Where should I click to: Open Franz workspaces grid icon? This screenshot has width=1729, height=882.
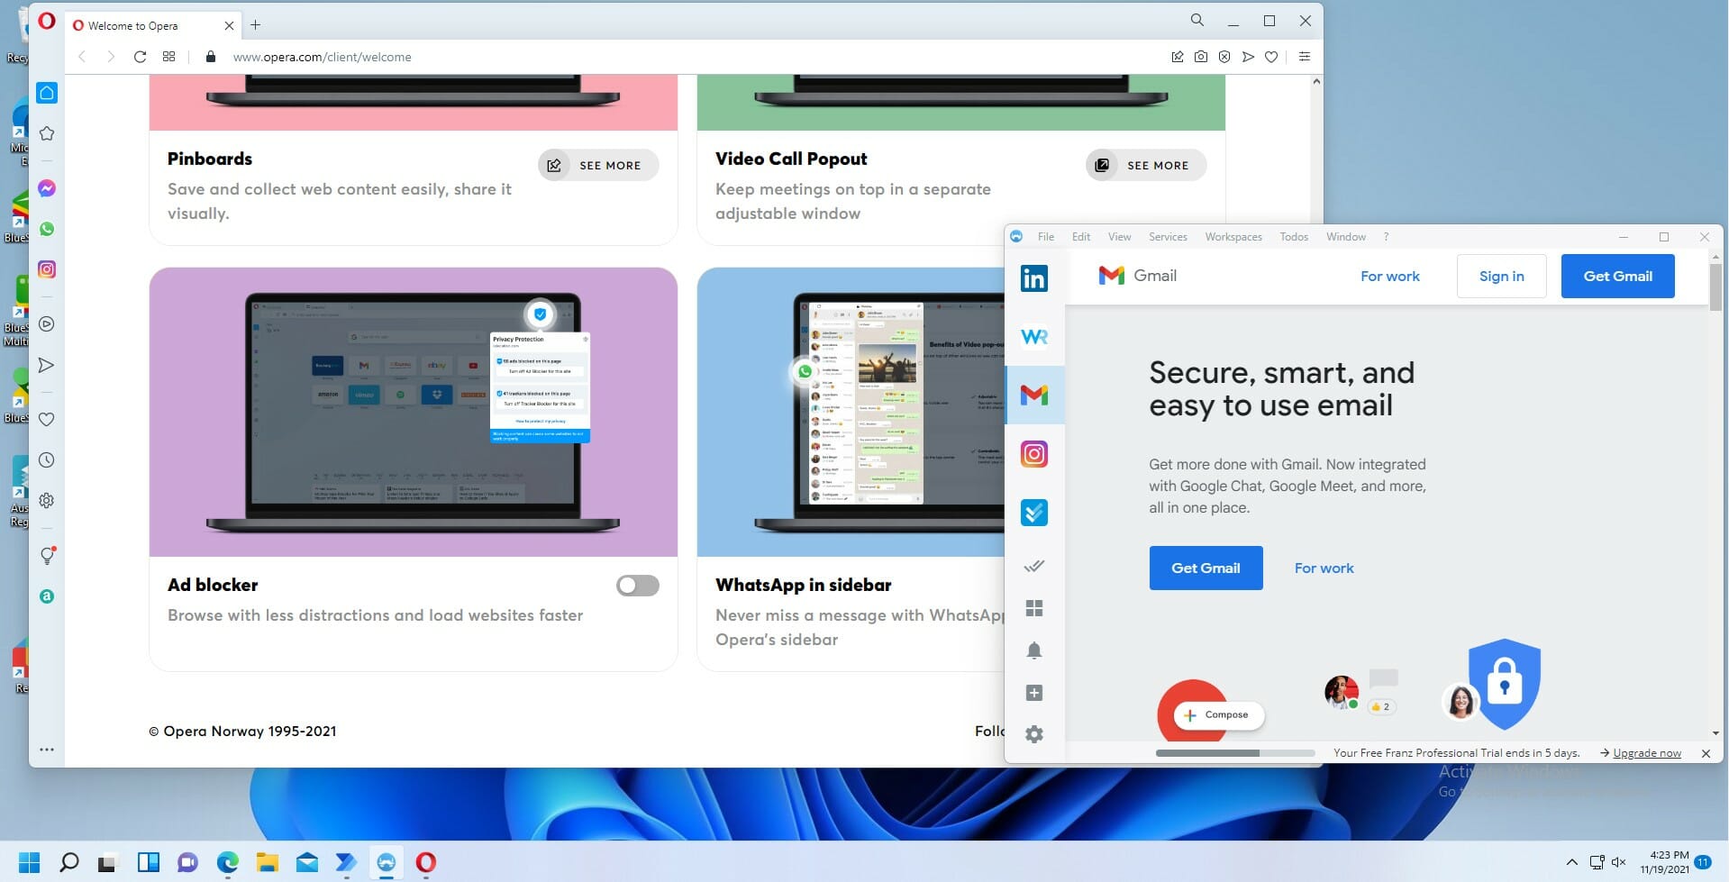(1034, 609)
